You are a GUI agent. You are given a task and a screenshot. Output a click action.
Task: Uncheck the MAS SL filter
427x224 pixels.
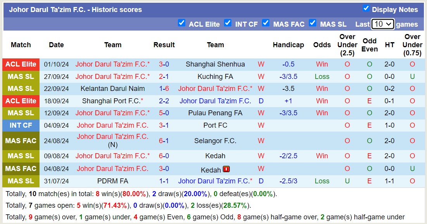312,23
